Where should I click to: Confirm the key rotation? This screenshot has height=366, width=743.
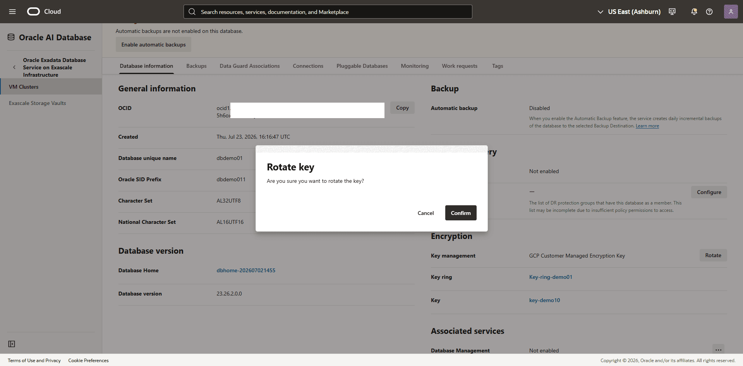tap(461, 213)
